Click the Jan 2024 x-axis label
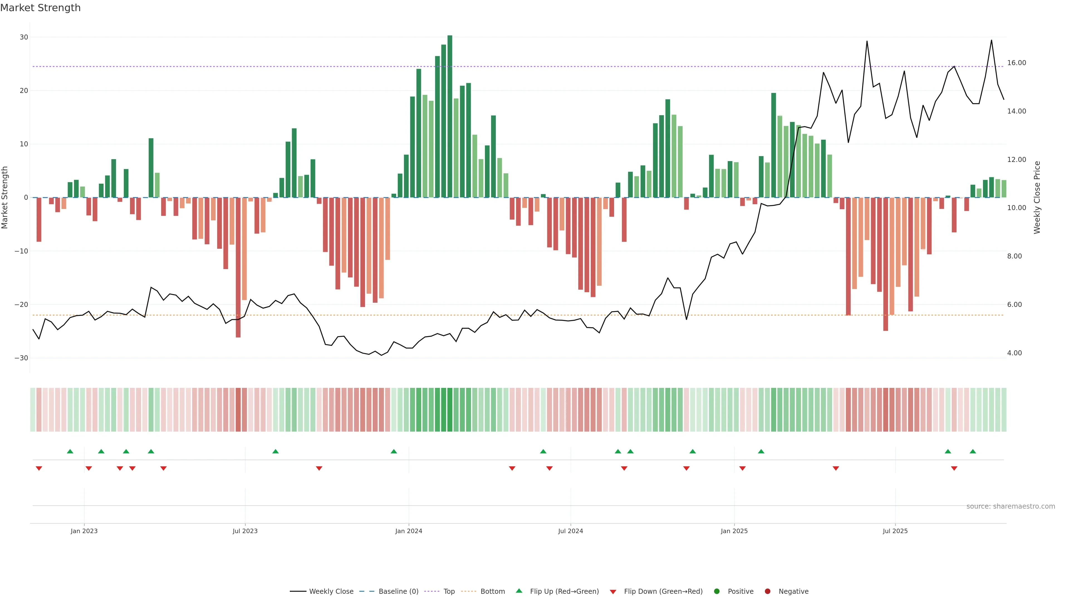Viewport: 1069px width, 601px height. (409, 531)
